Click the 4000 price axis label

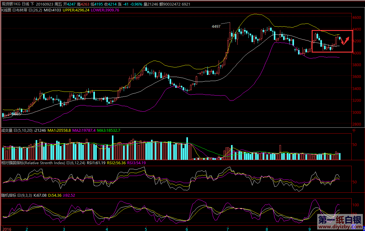358,53
